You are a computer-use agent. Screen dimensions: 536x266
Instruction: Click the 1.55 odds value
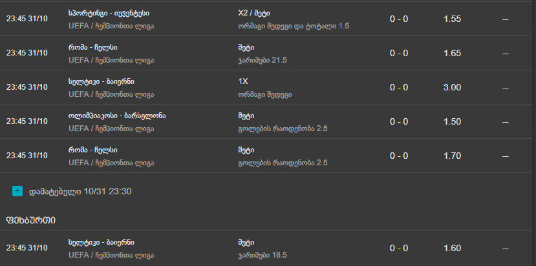point(453,19)
